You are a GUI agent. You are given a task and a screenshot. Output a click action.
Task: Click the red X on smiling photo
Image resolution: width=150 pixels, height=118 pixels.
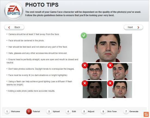tap(110, 65)
